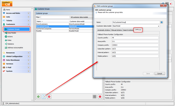Image resolution: width=175 pixels, height=106 pixels.
Task: Select the Reseller row
Action: (64, 31)
